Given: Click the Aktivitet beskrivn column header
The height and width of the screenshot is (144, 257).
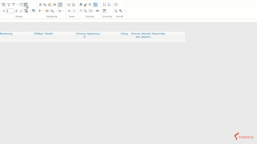Looking at the screenshot, I should 146,35.
